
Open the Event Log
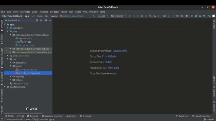point(182,116)
